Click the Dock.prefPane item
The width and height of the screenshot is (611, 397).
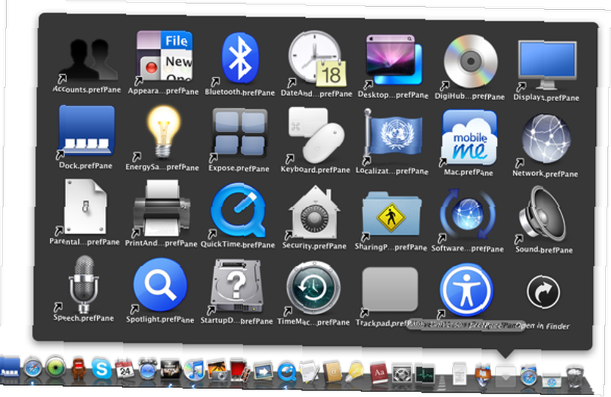(86, 131)
